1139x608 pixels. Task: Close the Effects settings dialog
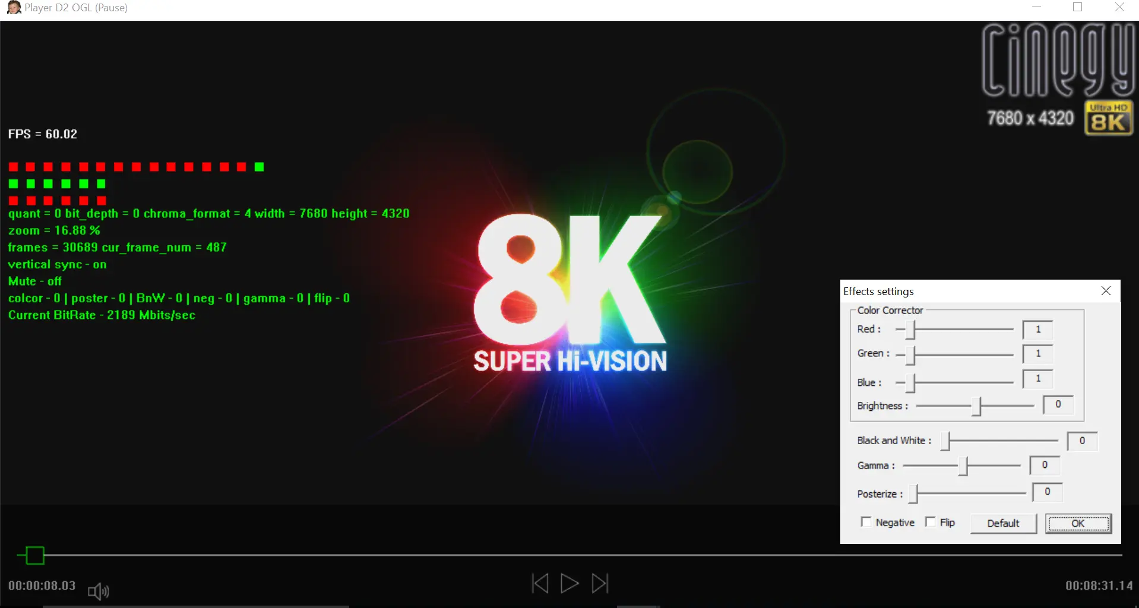pyautogui.click(x=1106, y=291)
